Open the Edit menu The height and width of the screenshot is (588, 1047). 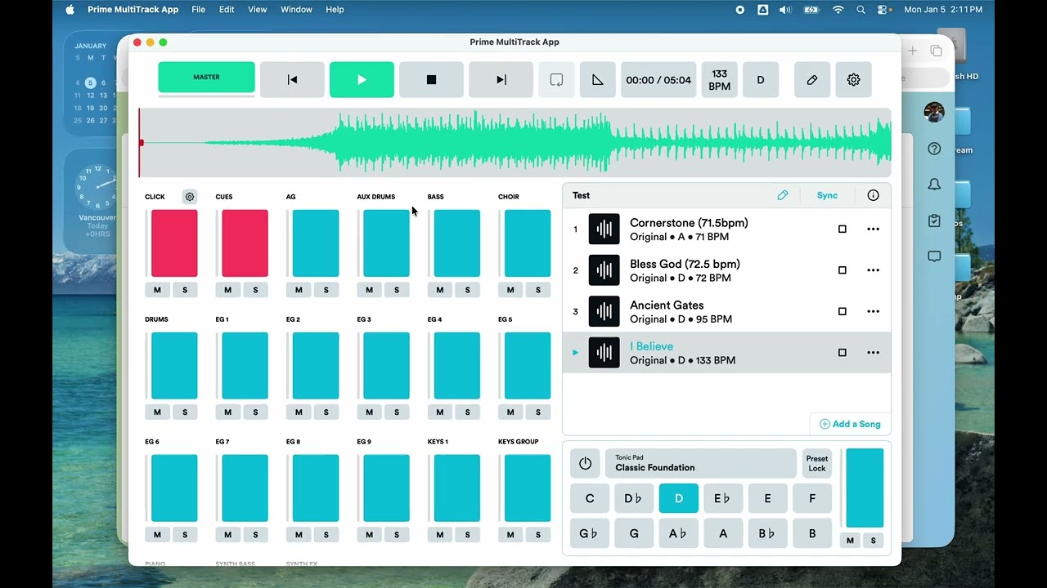[227, 10]
